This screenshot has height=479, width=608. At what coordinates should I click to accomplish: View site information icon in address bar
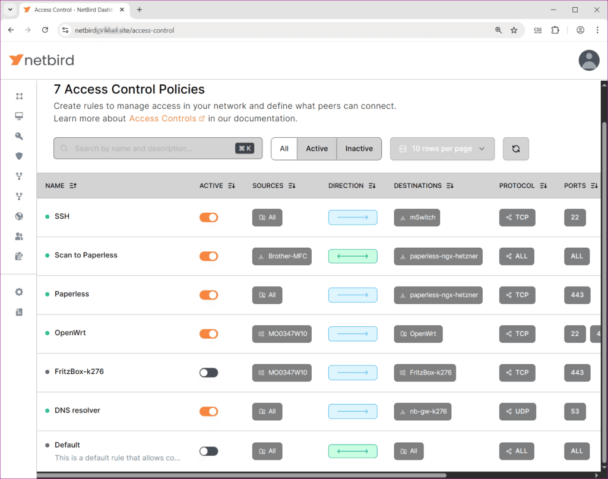point(65,30)
